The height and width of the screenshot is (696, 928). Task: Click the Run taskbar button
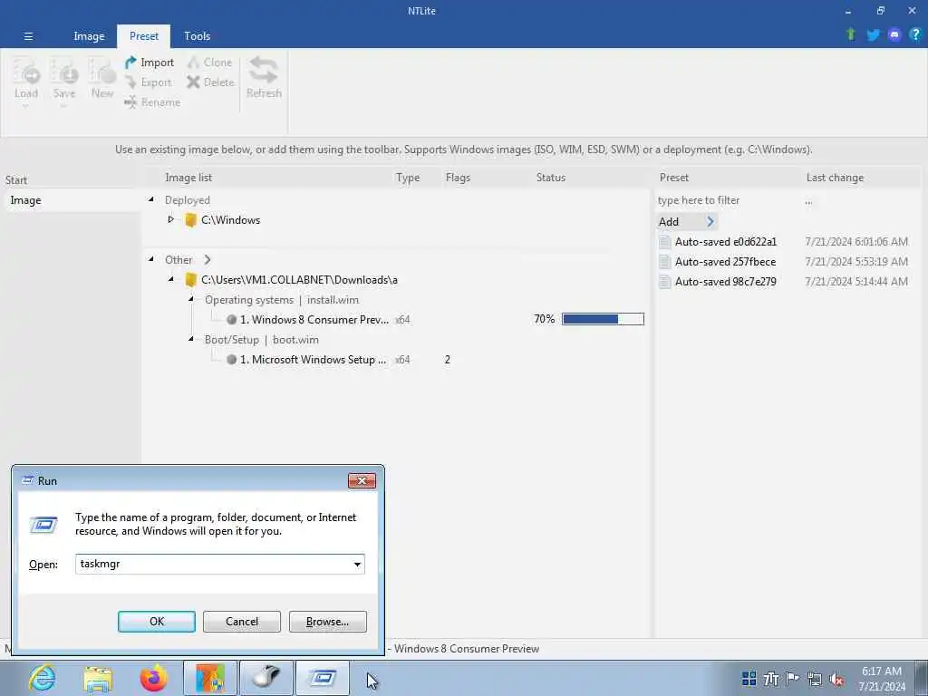click(x=323, y=678)
